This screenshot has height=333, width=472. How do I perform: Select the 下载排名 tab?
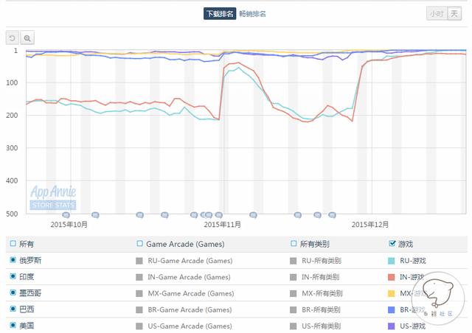[x=219, y=13]
